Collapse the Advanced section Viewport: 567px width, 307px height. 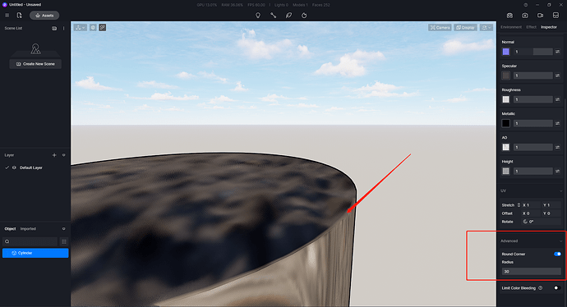coord(561,241)
